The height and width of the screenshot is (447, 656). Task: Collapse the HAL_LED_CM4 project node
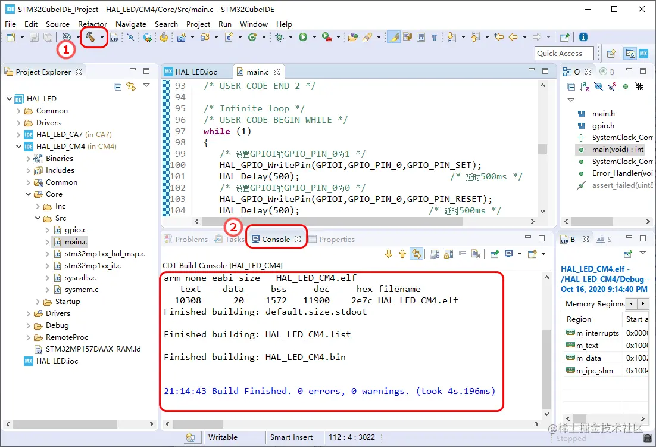pyautogui.click(x=18, y=147)
